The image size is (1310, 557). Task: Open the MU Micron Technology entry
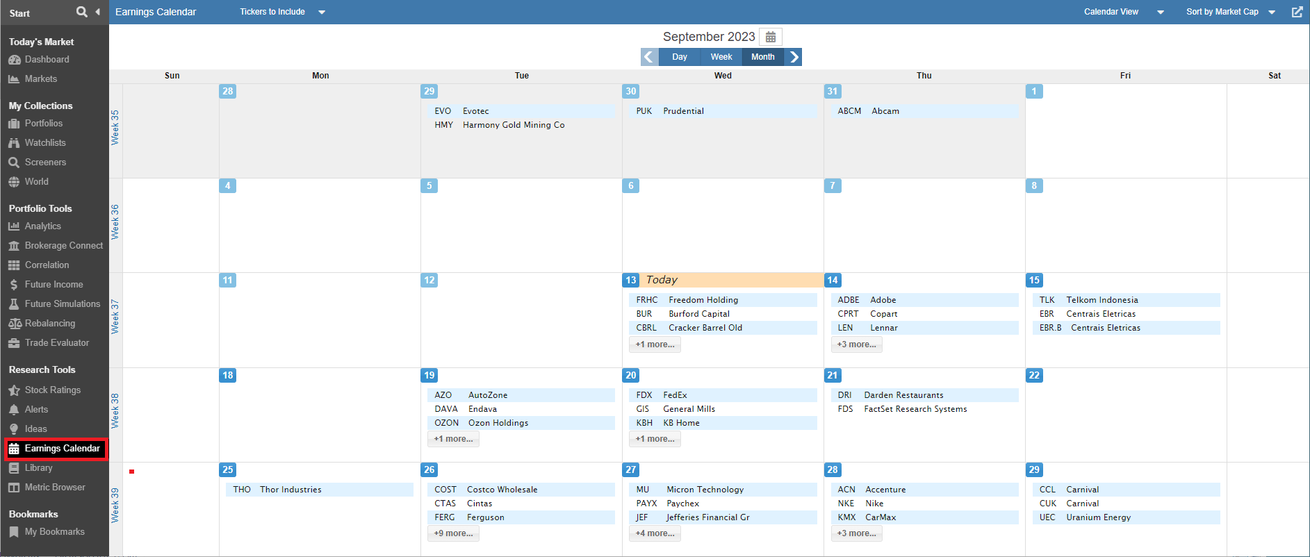(x=723, y=490)
